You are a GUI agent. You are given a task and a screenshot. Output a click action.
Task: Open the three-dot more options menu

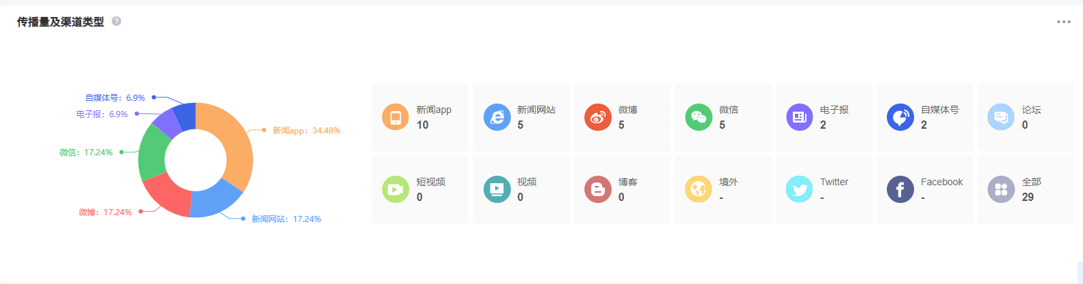1063,22
